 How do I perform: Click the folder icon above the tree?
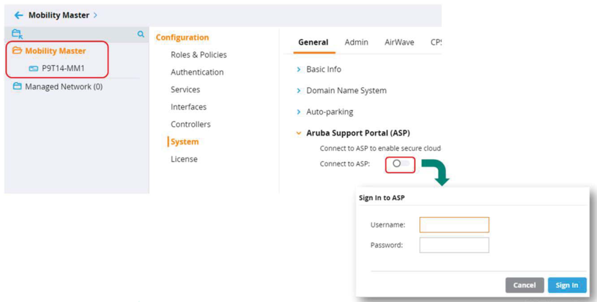tap(17, 34)
